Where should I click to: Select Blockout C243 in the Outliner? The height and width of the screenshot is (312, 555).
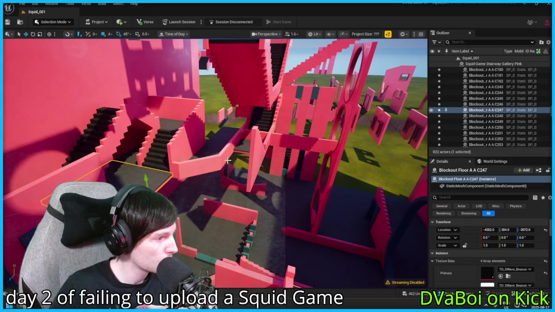click(486, 87)
